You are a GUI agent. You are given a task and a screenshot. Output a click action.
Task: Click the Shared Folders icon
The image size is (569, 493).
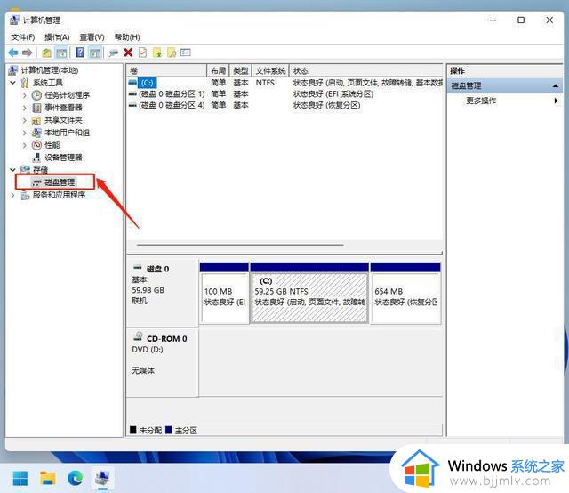tap(36, 120)
